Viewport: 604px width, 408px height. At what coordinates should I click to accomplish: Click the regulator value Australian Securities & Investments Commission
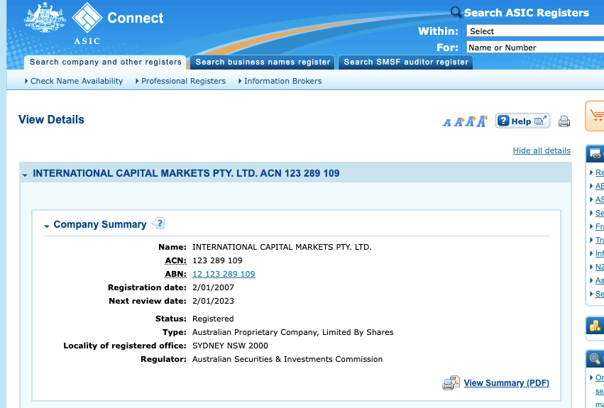coord(287,359)
